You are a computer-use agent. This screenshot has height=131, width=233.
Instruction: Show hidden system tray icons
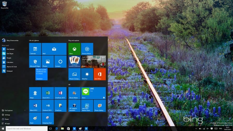(x=196, y=129)
